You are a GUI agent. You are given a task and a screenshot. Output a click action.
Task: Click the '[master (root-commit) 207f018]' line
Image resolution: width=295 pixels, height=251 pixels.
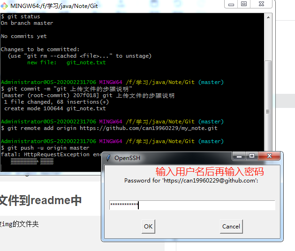click(88, 95)
